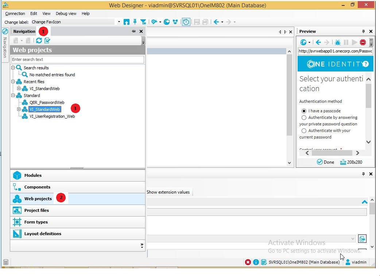Open dropdown beside main toolbar back arrow
The height and width of the screenshot is (276, 380).
(x=222, y=22)
